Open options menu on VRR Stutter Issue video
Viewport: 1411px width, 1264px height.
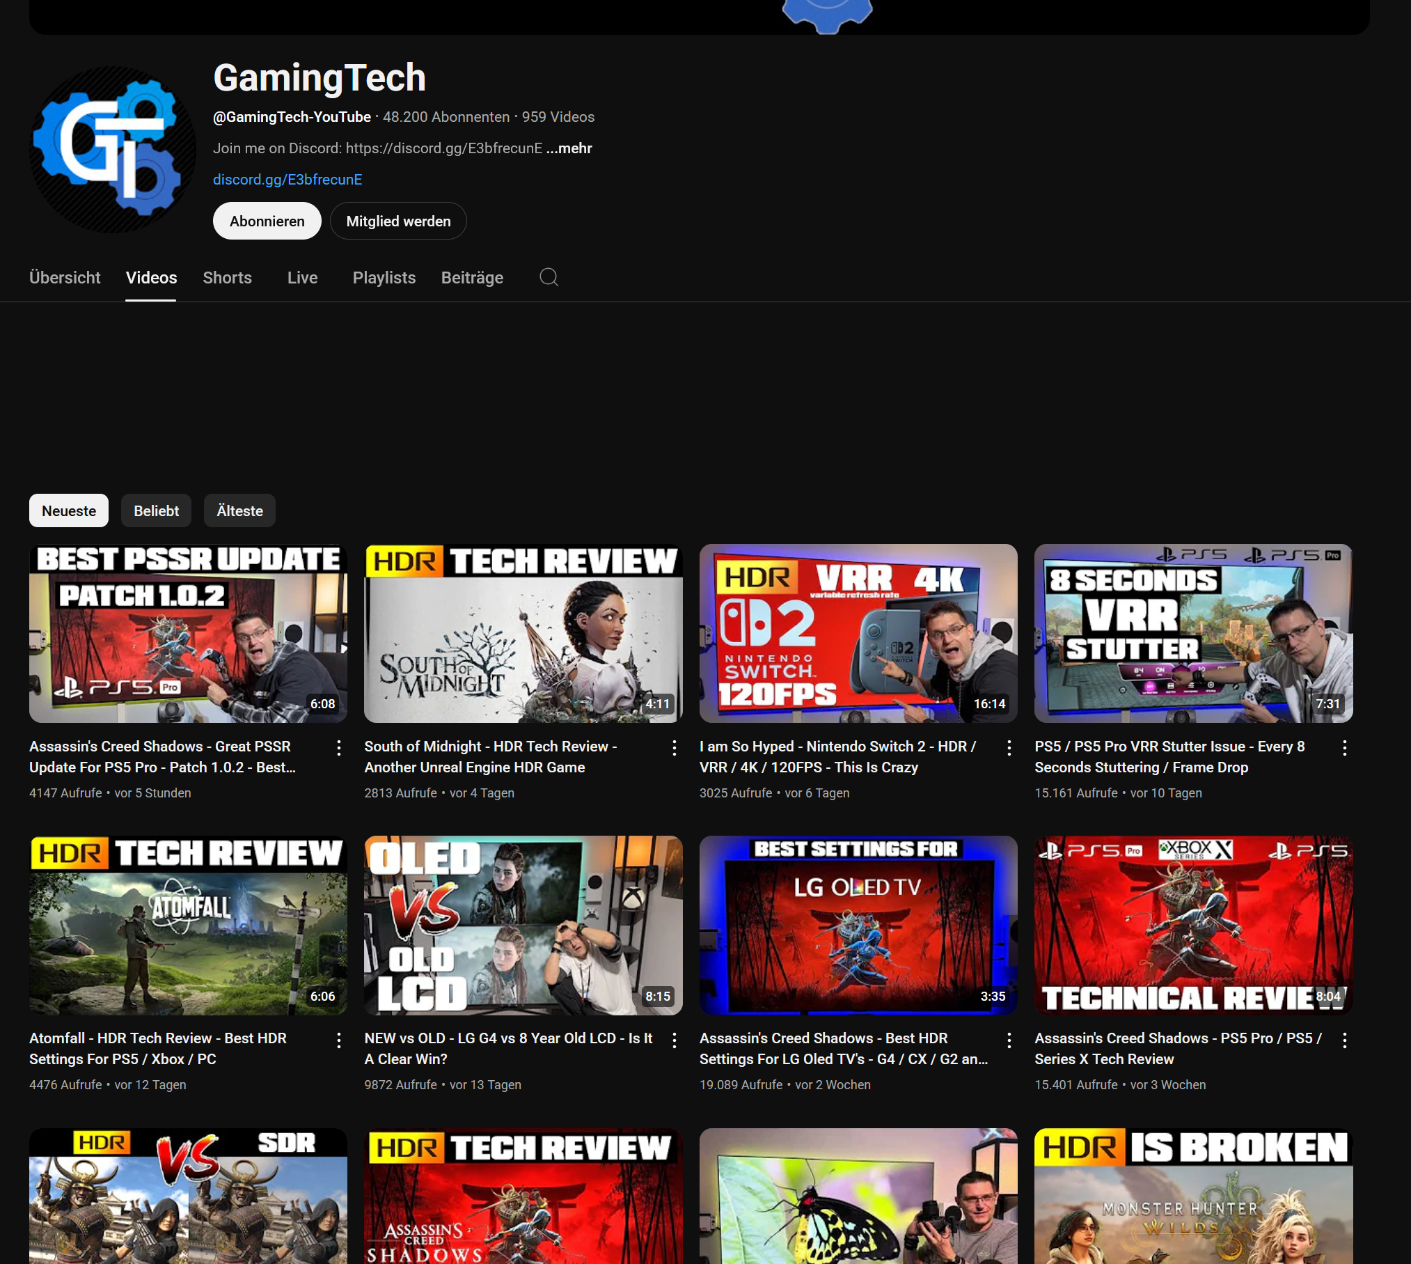click(1344, 747)
